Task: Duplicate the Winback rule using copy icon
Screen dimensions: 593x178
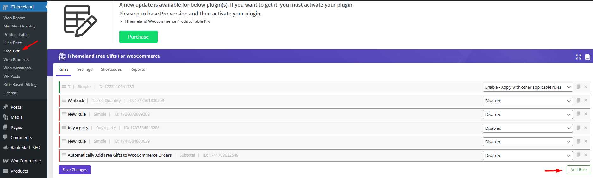Action: pyautogui.click(x=578, y=100)
